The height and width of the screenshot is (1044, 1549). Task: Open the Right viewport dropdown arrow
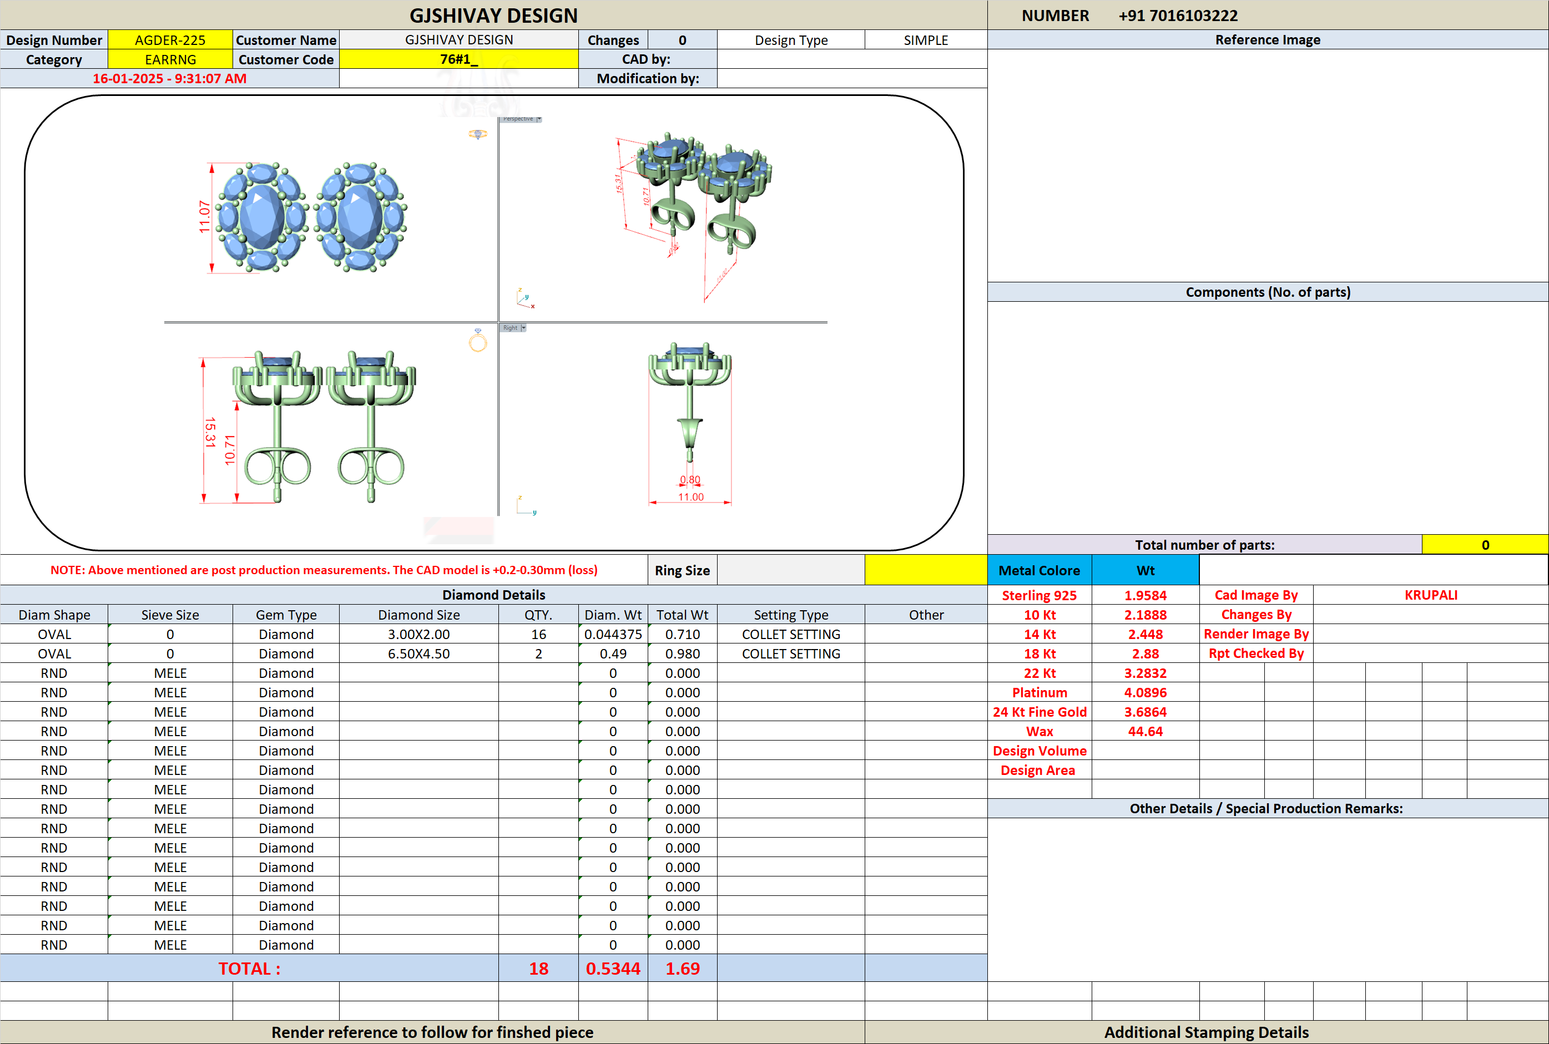pos(523,328)
